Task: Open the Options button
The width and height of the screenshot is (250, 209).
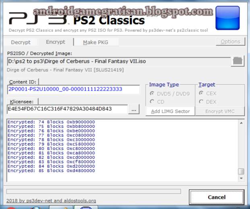Action: [230, 41]
